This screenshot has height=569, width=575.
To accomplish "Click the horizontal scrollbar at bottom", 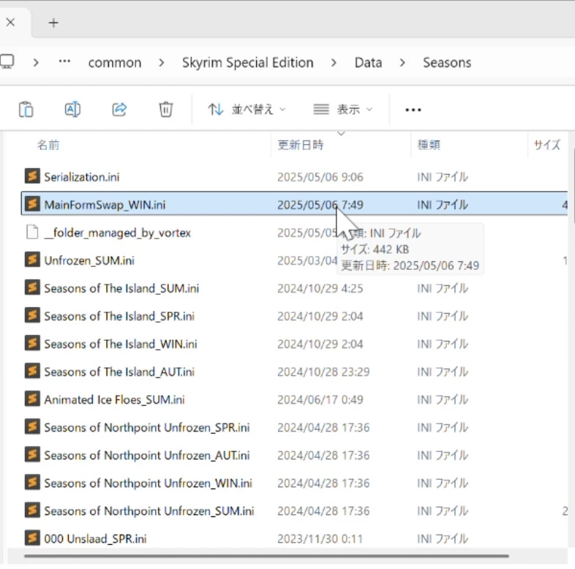I will click(x=266, y=556).
